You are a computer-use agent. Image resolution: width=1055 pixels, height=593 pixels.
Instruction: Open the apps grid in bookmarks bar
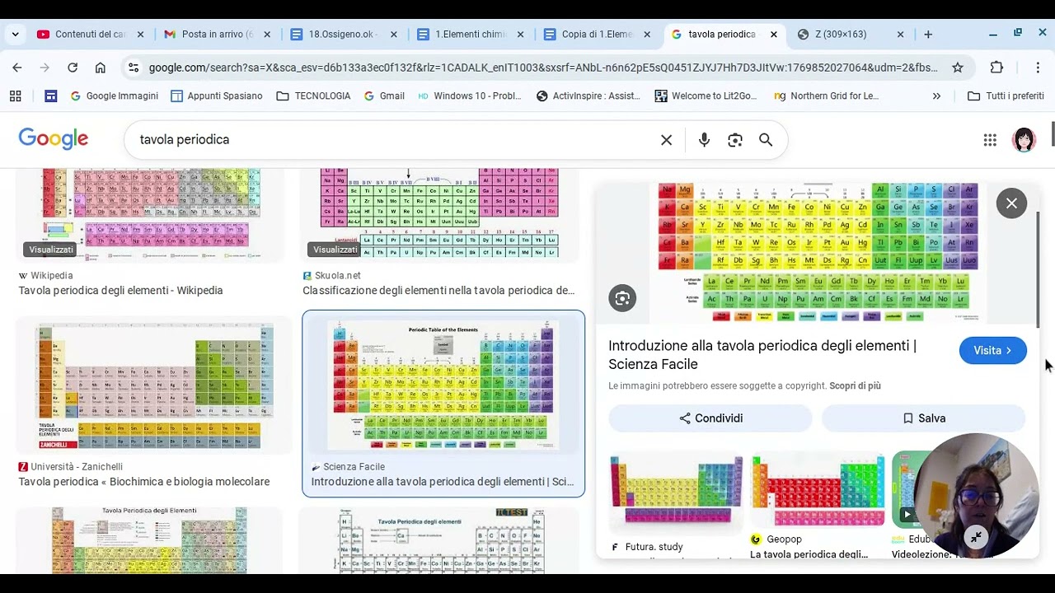pos(15,96)
